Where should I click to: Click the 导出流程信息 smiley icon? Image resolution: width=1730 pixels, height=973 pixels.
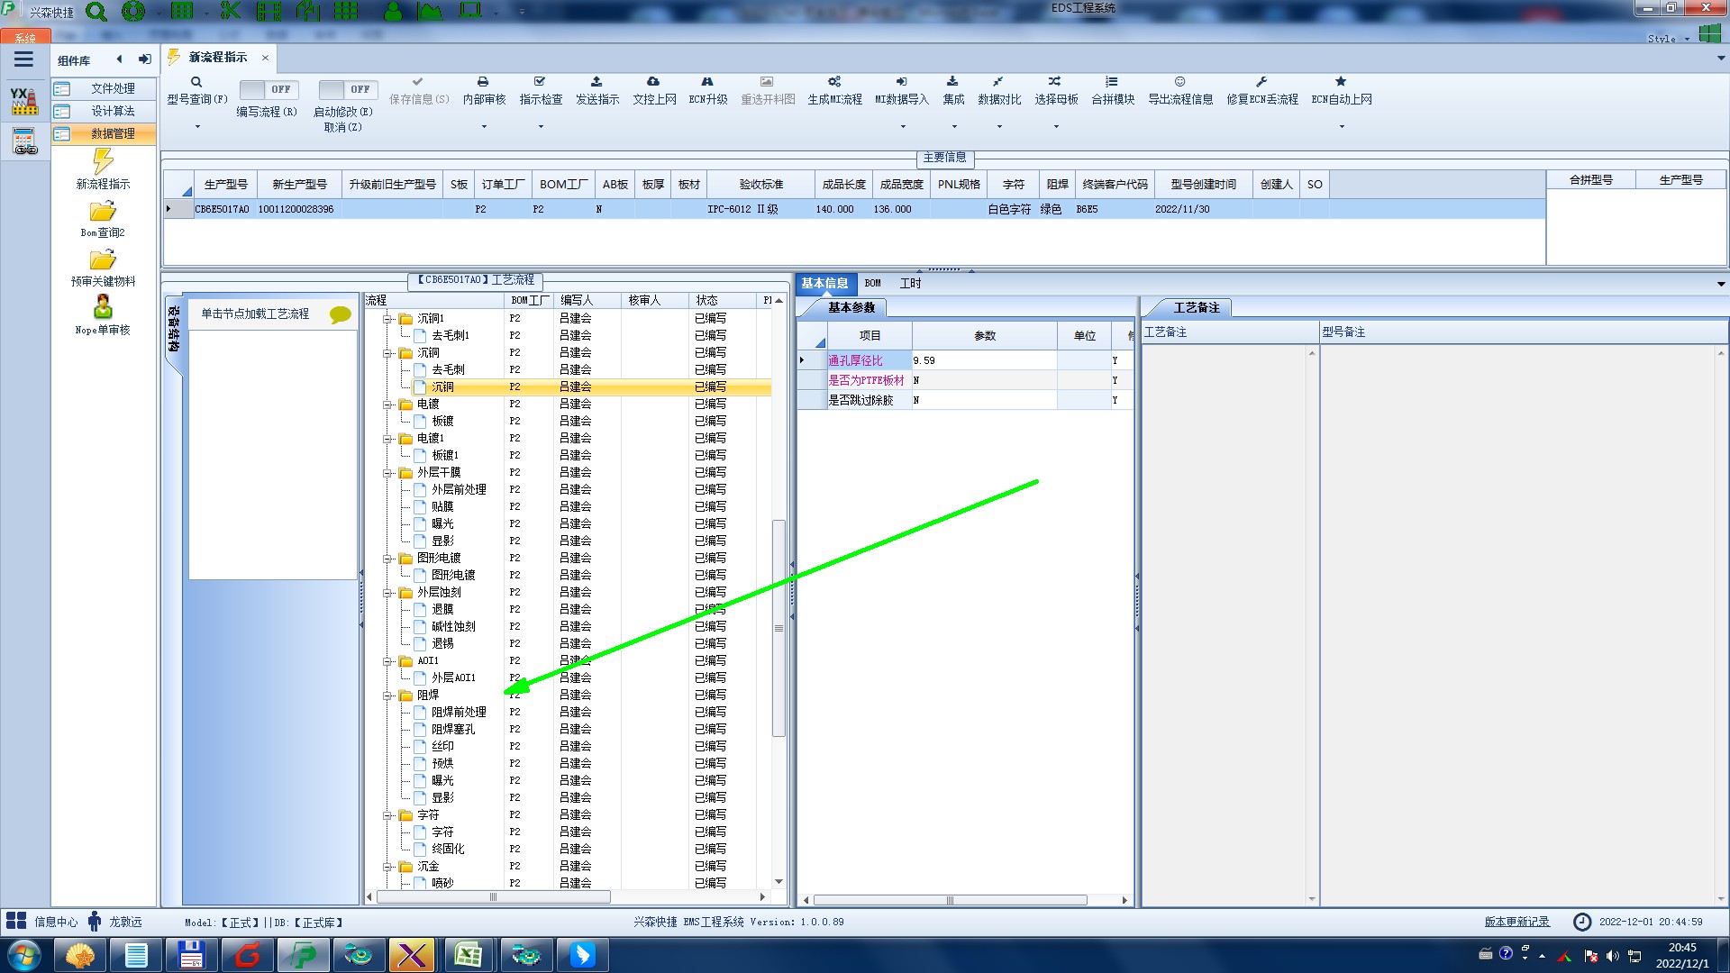click(1179, 82)
